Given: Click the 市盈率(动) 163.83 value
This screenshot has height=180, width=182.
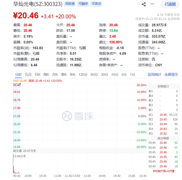Looking at the screenshot, I should click(38, 48).
